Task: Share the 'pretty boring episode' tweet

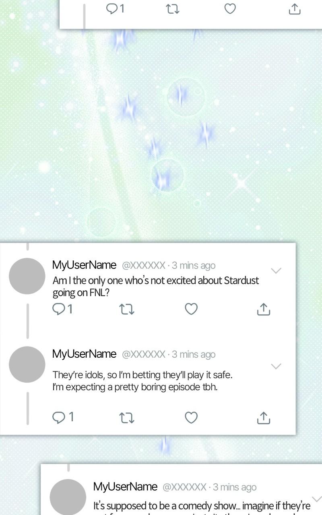Action: point(263,418)
